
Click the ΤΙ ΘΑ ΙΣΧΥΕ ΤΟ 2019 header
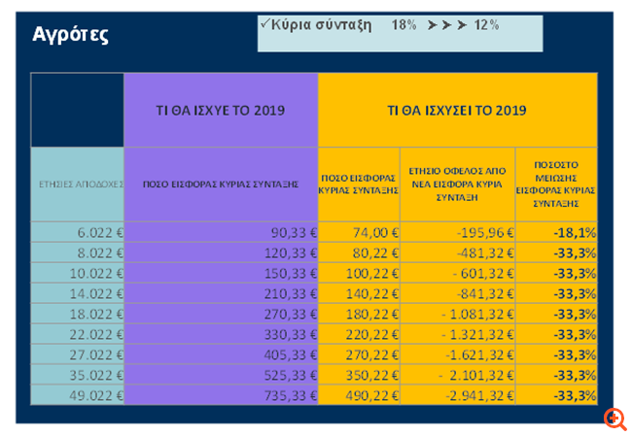click(221, 111)
